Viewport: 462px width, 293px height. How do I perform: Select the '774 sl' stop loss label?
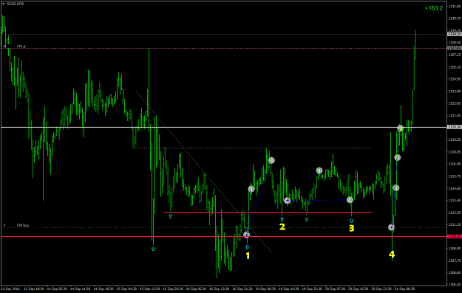click(x=21, y=46)
